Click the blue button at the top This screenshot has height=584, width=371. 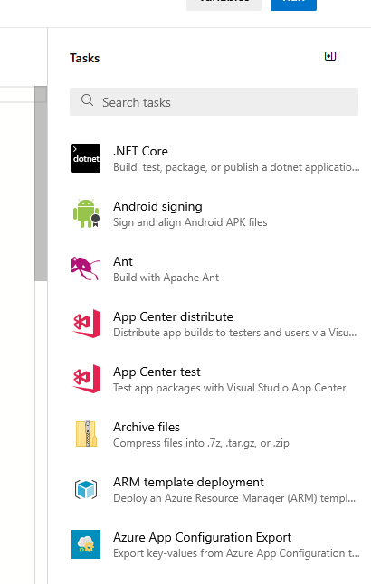[293, 4]
